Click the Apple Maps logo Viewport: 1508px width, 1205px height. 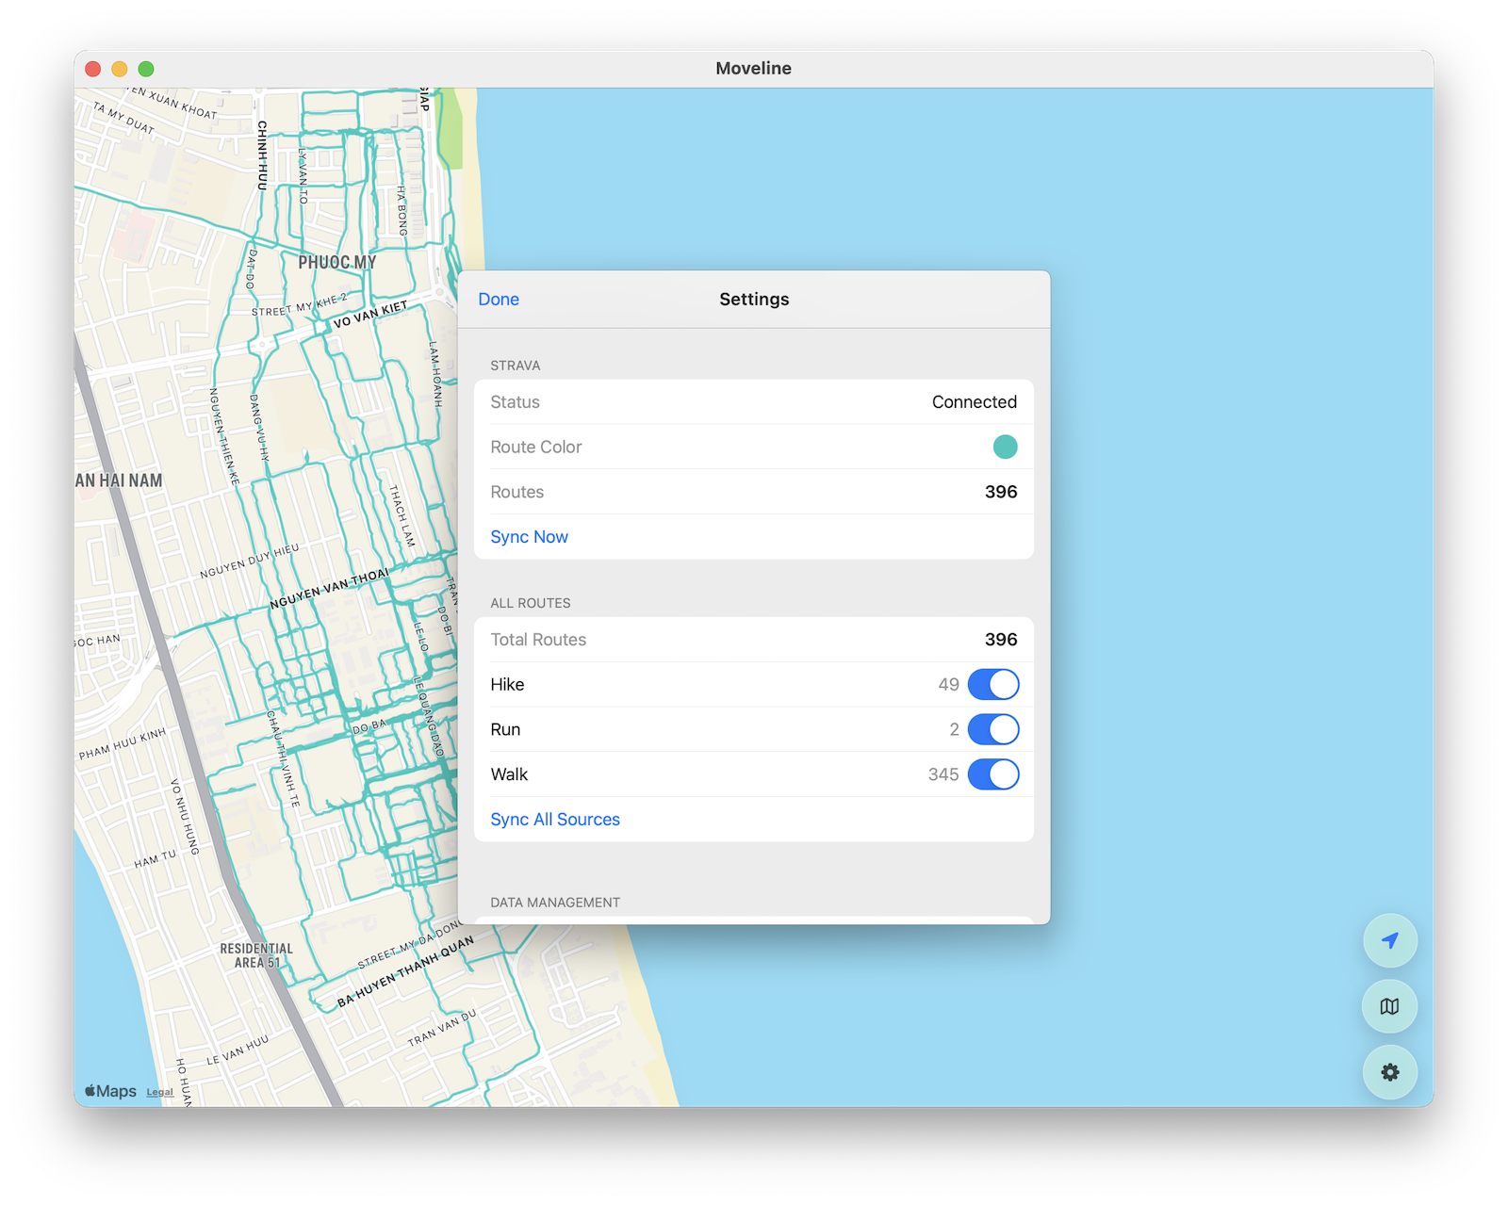(111, 1091)
